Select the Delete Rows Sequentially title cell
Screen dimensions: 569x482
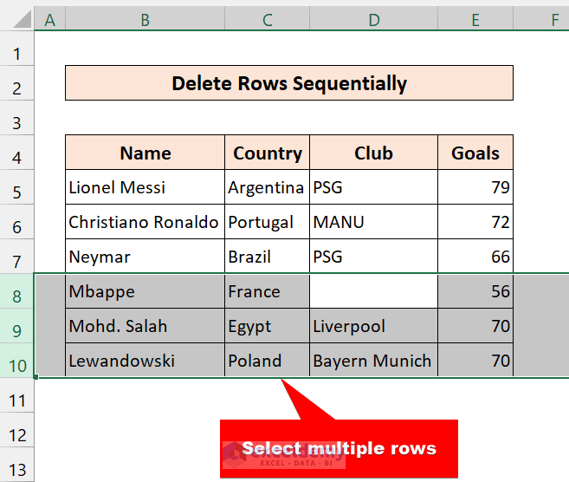click(288, 83)
